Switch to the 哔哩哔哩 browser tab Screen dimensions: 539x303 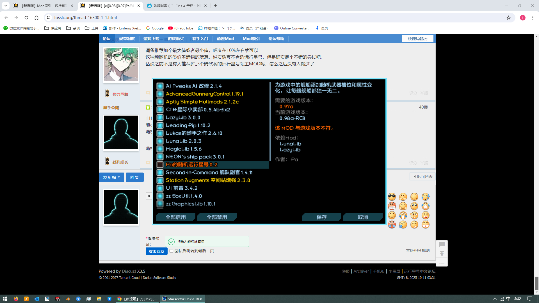point(176,6)
